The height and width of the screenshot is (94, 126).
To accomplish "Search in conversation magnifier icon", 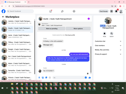I will pyautogui.click(x=112, y=34).
